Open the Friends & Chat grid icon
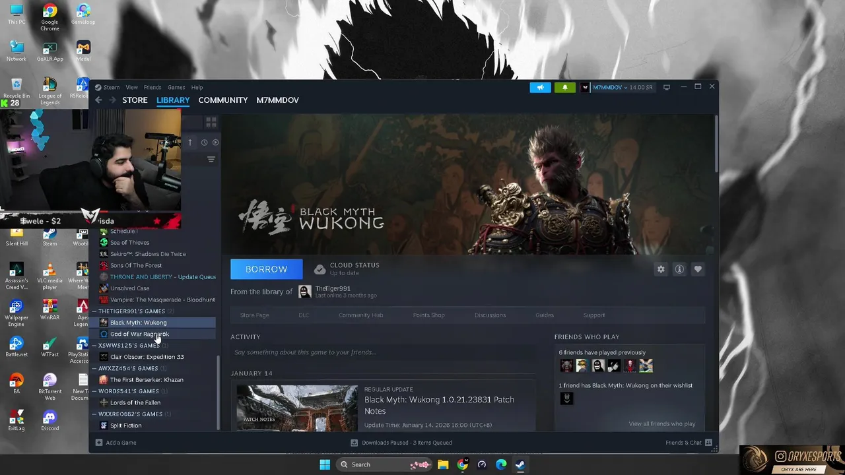The width and height of the screenshot is (845, 475). click(708, 443)
